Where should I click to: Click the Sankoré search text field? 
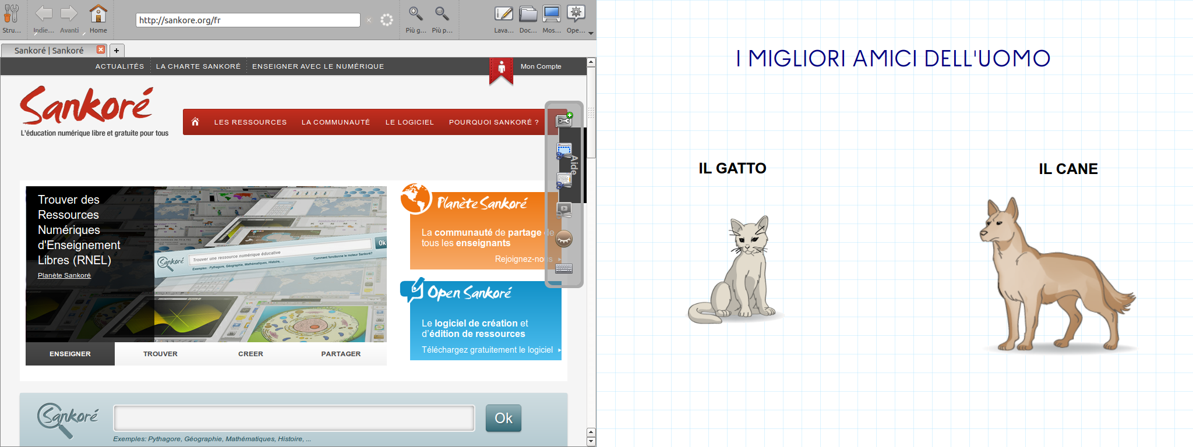pos(294,418)
